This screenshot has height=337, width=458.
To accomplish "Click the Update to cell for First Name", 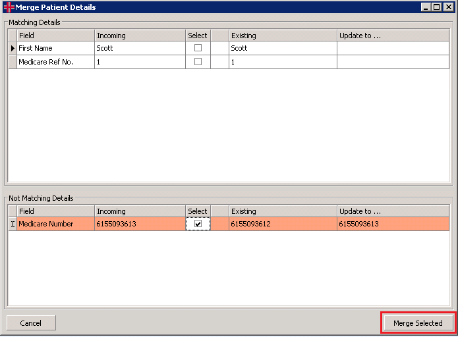I will pos(393,48).
